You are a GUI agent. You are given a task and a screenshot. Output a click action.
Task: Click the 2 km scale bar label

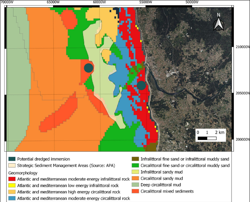(x=219, y=133)
